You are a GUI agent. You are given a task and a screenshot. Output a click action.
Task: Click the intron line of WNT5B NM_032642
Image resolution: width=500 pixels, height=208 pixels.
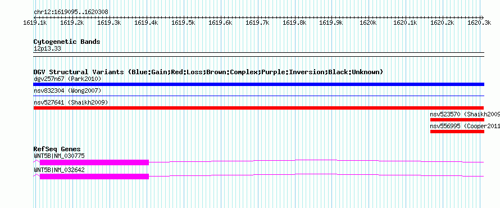tap(316, 175)
